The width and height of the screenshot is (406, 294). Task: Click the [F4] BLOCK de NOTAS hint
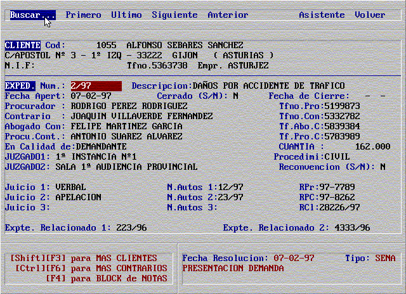tap(106, 279)
